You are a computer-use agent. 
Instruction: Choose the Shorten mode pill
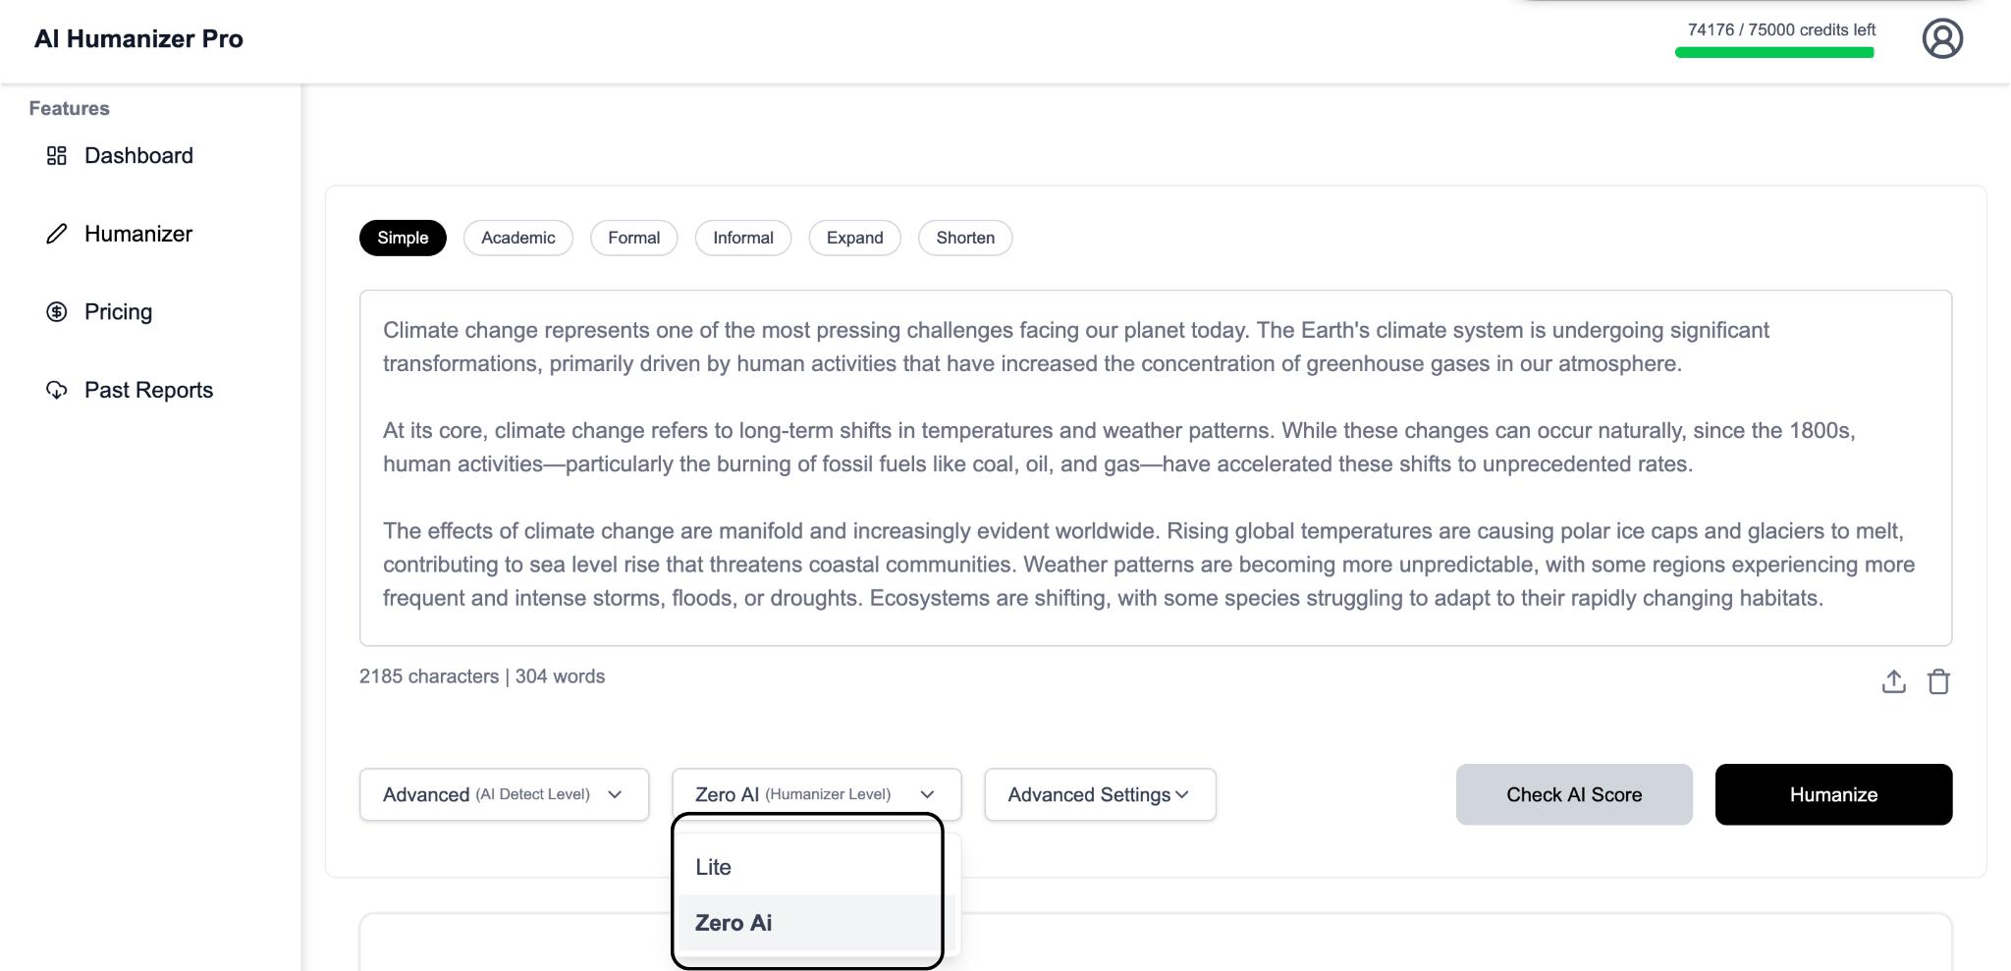click(964, 238)
